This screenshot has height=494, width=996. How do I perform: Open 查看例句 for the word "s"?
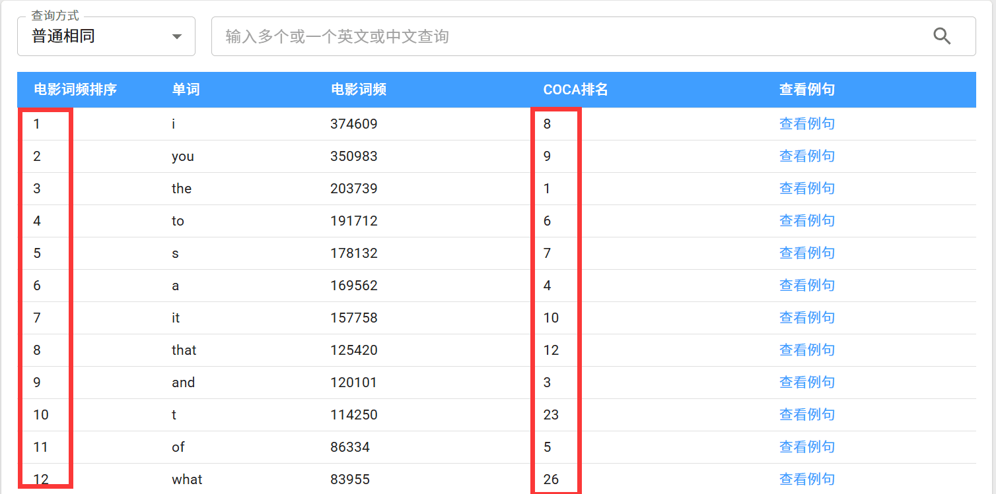click(807, 253)
